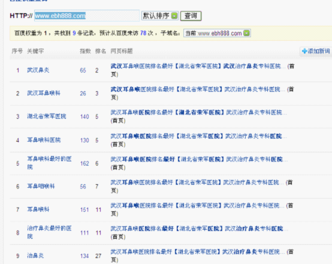The height and width of the screenshot is (264, 332).
Task: Open page title link in 治疗鼻炎最好的医院 row
Action: click(199, 229)
